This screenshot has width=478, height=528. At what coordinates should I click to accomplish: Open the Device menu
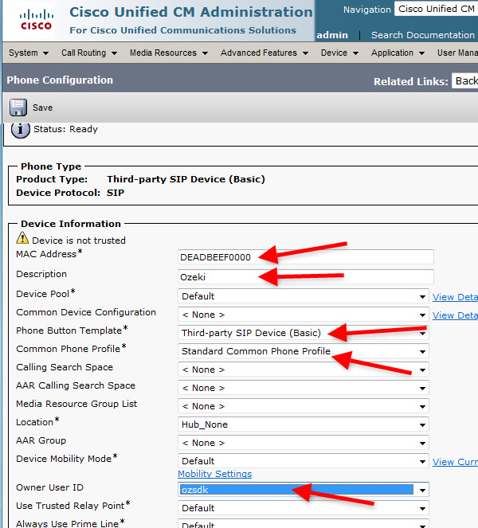[339, 53]
